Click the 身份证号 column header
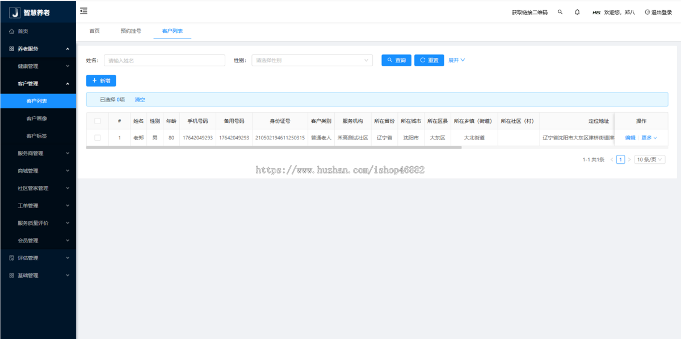The width and height of the screenshot is (681, 339). (280, 121)
